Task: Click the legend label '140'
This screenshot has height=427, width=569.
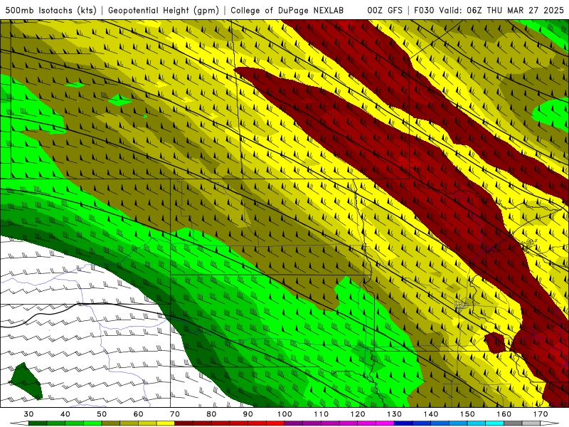Action: (x=431, y=414)
